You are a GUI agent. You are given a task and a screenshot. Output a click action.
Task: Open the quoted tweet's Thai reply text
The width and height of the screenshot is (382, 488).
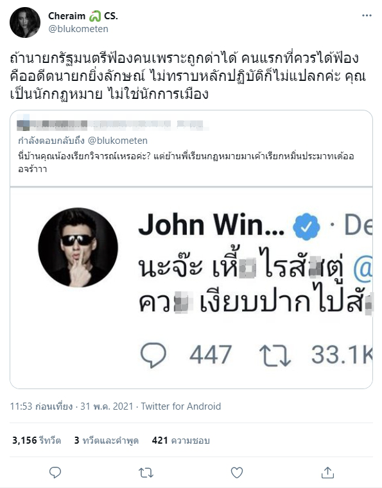pyautogui.click(x=186, y=162)
